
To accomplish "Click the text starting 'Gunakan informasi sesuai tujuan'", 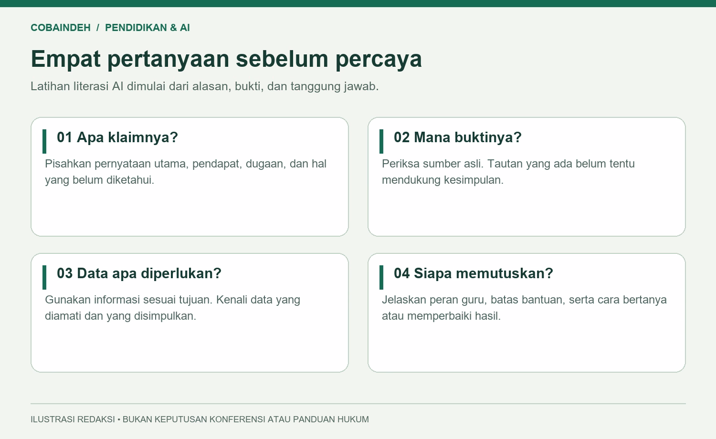I will coord(172,308).
